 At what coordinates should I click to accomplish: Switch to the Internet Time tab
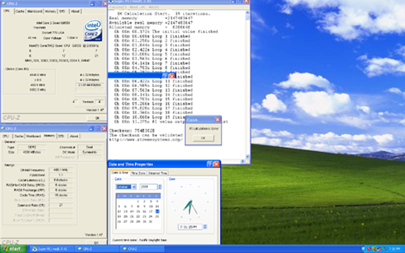(158, 174)
